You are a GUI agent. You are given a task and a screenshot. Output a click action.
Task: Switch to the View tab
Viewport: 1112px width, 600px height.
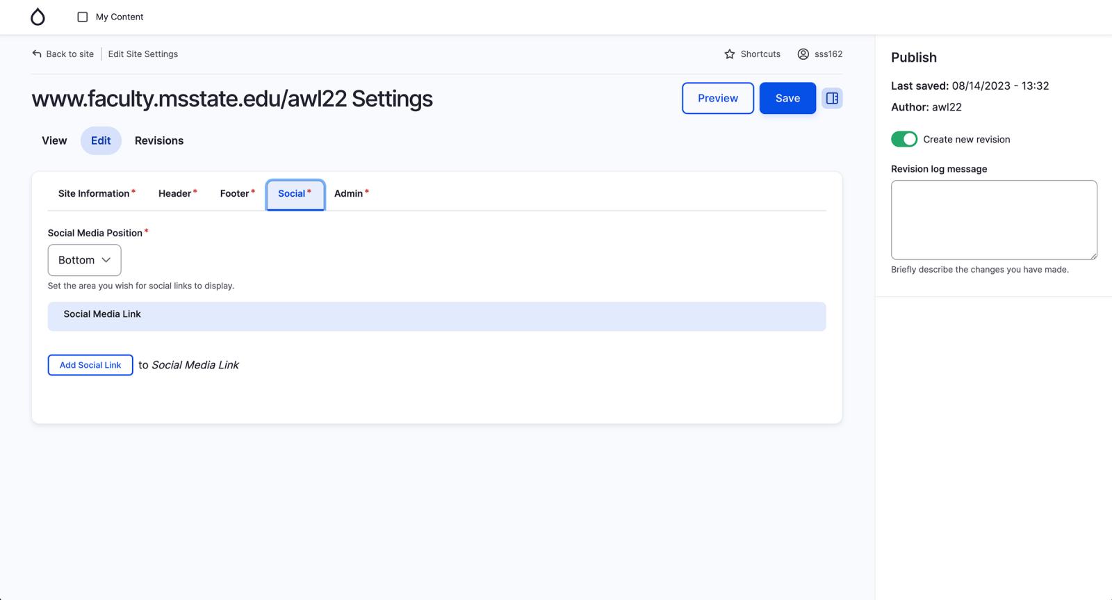[x=54, y=140]
